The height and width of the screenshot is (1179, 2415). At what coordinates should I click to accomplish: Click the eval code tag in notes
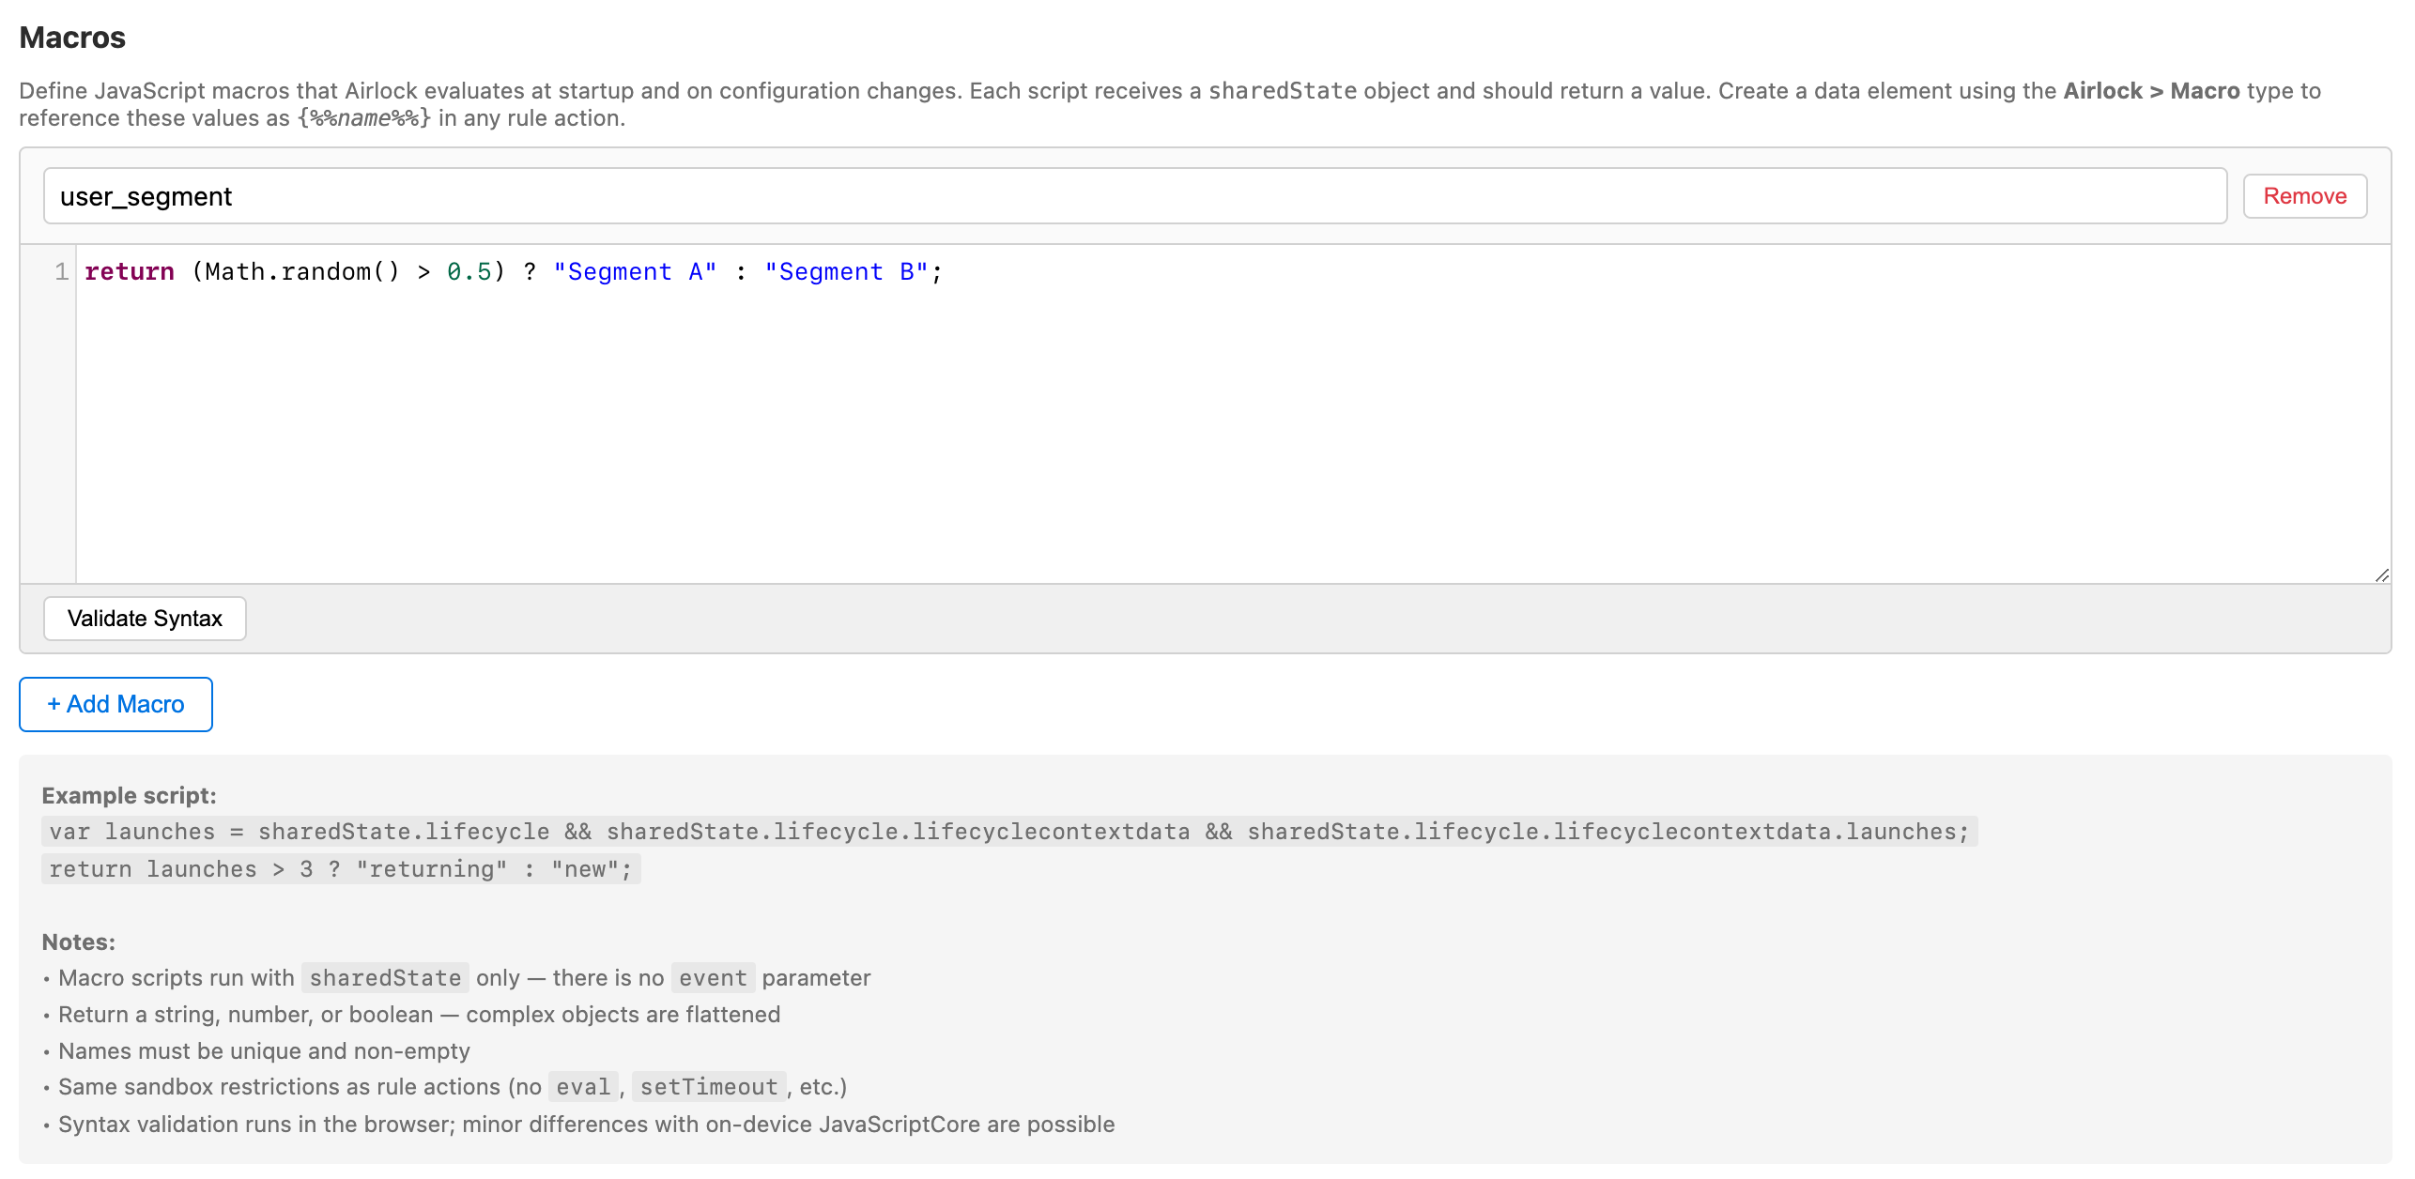(583, 1087)
